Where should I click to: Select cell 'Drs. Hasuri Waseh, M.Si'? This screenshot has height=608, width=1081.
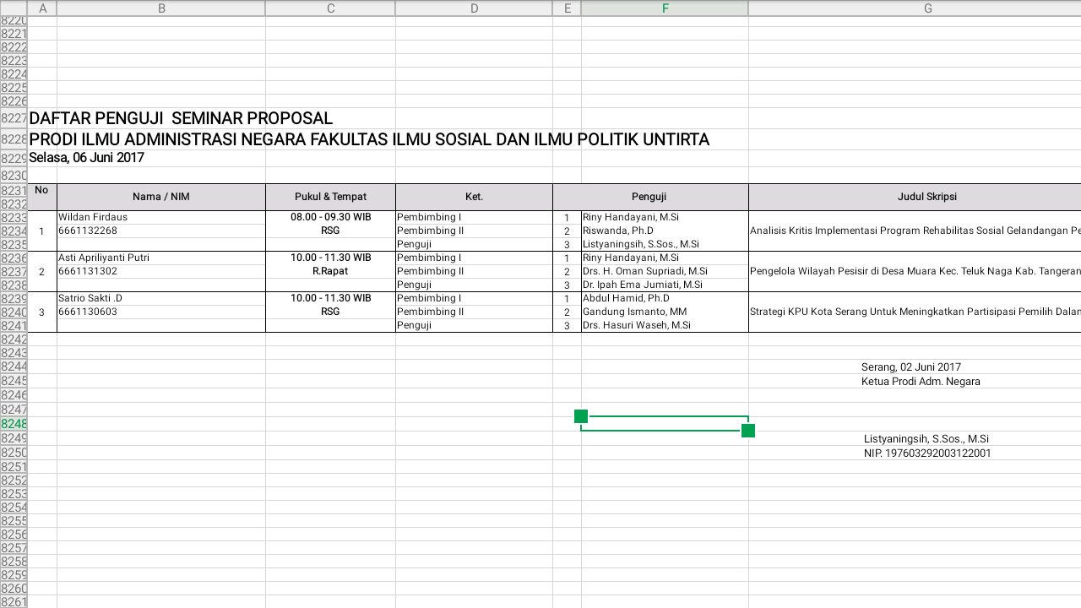(x=665, y=325)
